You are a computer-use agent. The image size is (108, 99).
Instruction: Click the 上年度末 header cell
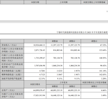63,82
